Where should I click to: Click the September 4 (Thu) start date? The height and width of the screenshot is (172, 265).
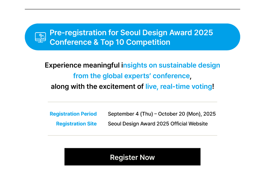[x=130, y=114]
